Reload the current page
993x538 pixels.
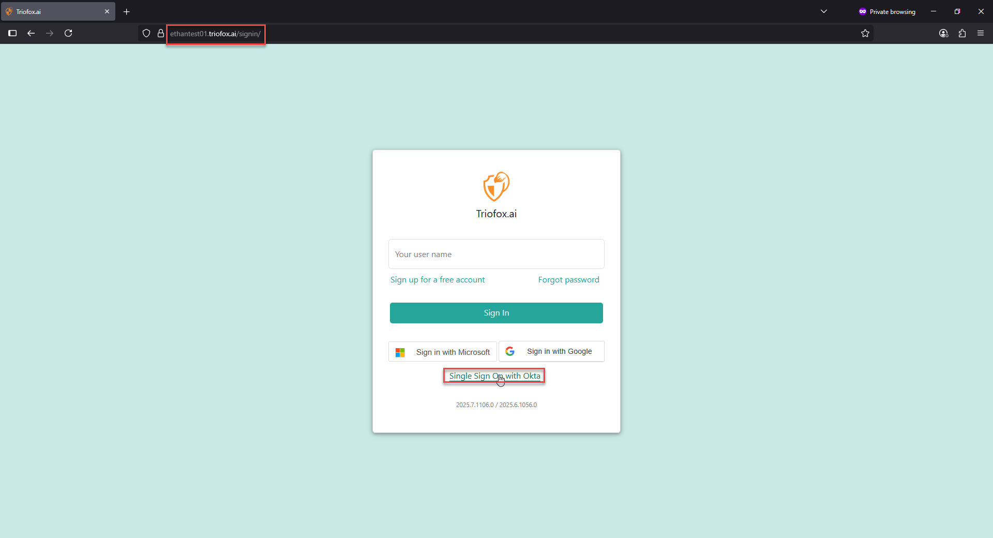pos(68,33)
